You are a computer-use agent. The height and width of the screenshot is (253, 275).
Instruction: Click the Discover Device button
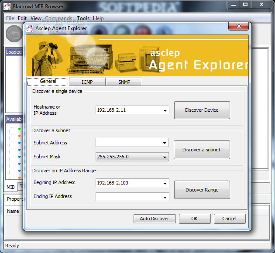pos(202,110)
